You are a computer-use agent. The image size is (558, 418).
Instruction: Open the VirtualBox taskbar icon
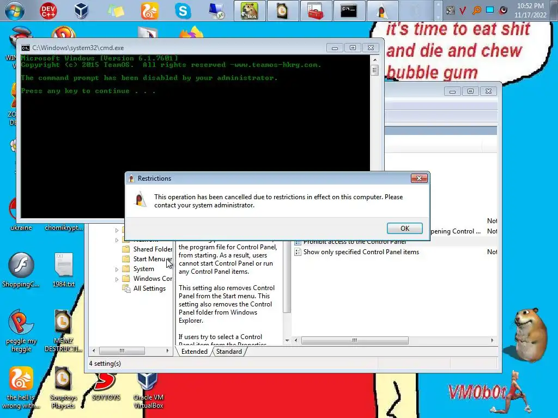pos(82,11)
